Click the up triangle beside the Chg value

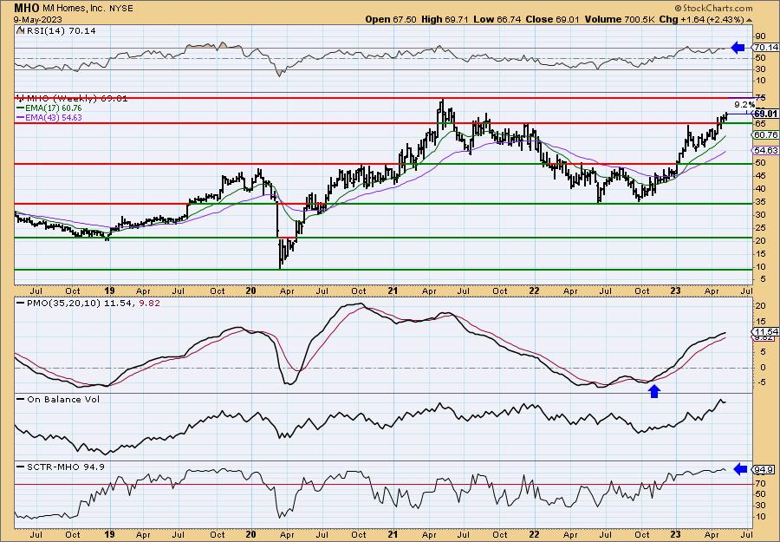click(x=749, y=20)
